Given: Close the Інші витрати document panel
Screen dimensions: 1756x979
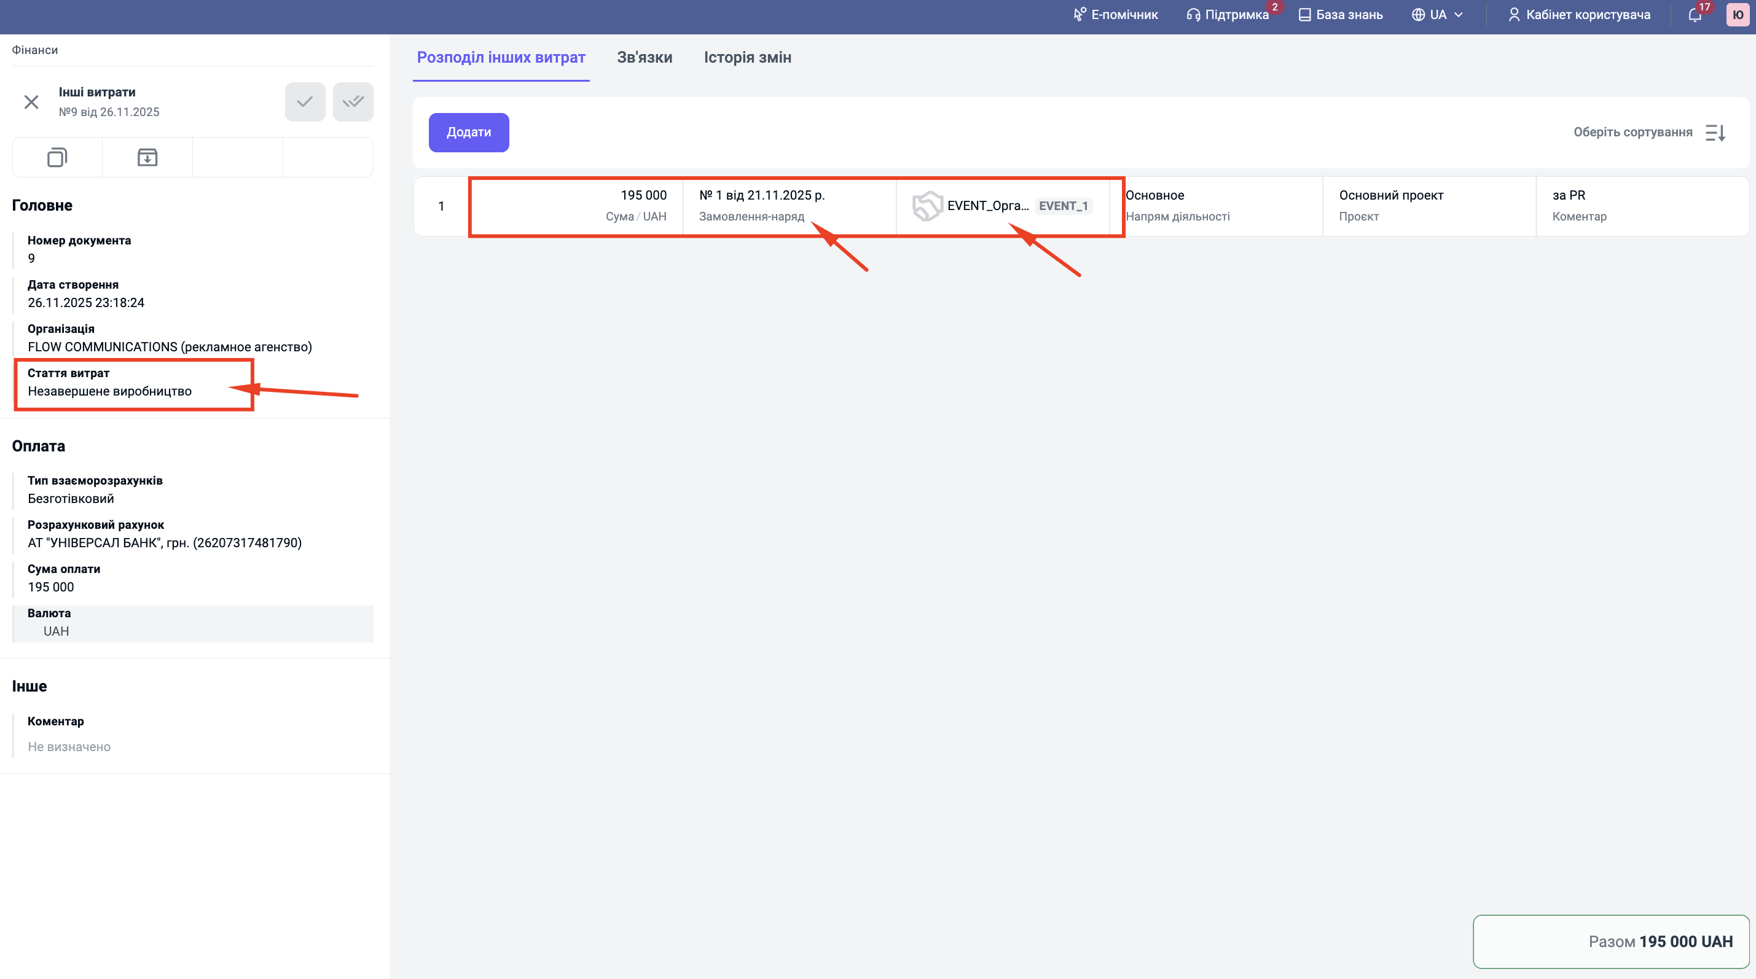Looking at the screenshot, I should click(31, 102).
